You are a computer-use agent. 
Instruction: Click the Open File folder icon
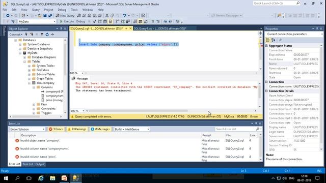pos(39,16)
